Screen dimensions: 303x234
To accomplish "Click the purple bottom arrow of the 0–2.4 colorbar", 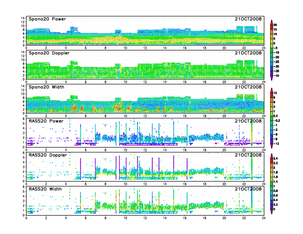I will pos(271,211).
